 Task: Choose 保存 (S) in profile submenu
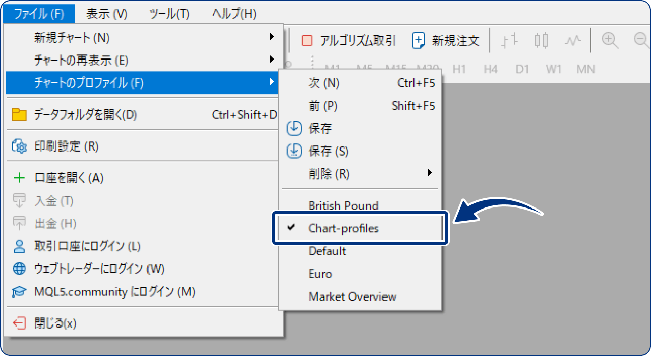(x=361, y=151)
